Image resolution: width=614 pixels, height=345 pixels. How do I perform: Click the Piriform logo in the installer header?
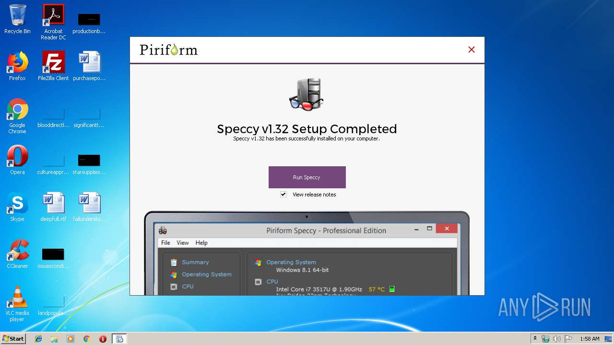(x=168, y=50)
